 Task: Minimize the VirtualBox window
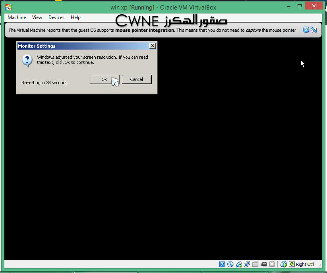point(289,6)
